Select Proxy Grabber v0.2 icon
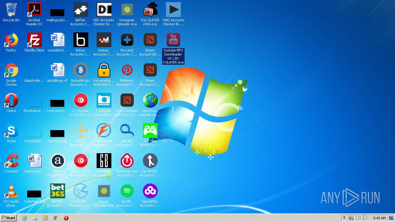 tap(127, 105)
